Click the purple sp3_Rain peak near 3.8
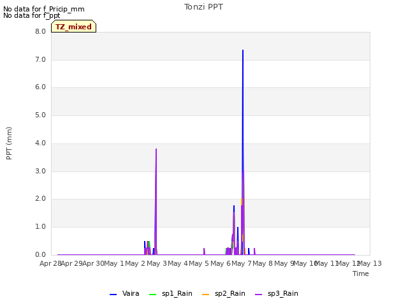Image resolution: width=408 pixels, height=306 pixels. (156, 149)
